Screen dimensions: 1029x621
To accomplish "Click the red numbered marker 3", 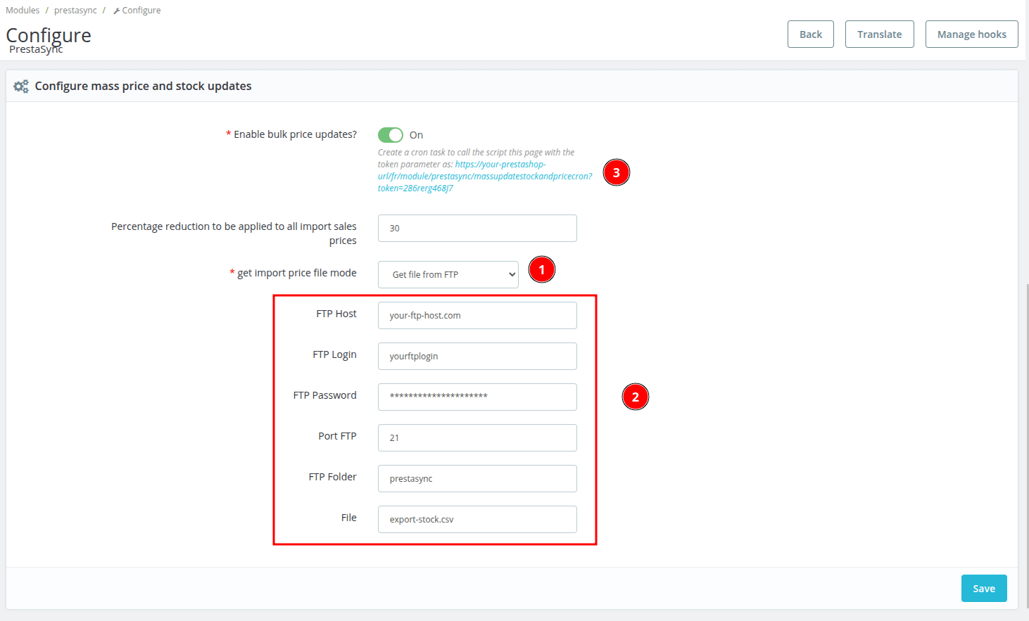I will [616, 172].
